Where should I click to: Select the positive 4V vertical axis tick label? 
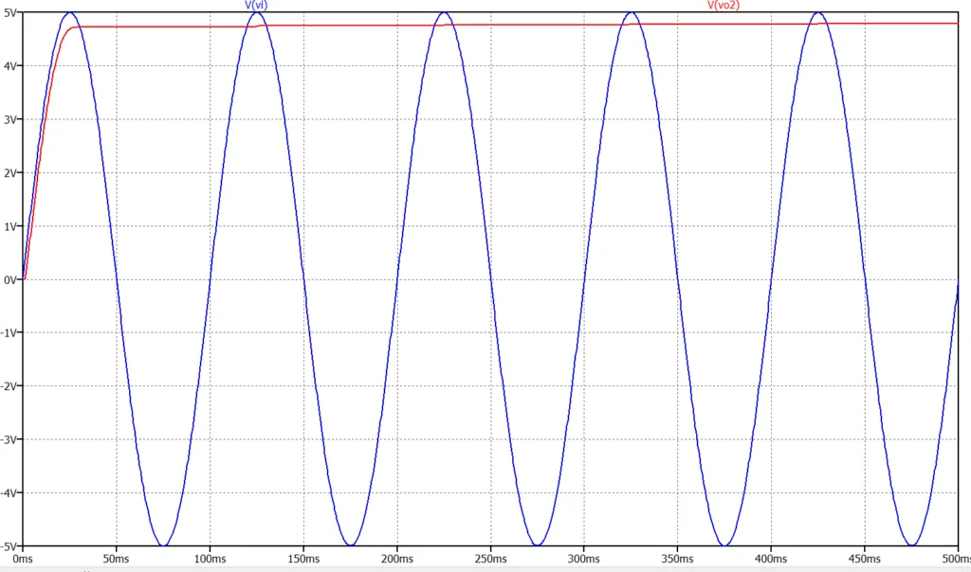pos(9,66)
